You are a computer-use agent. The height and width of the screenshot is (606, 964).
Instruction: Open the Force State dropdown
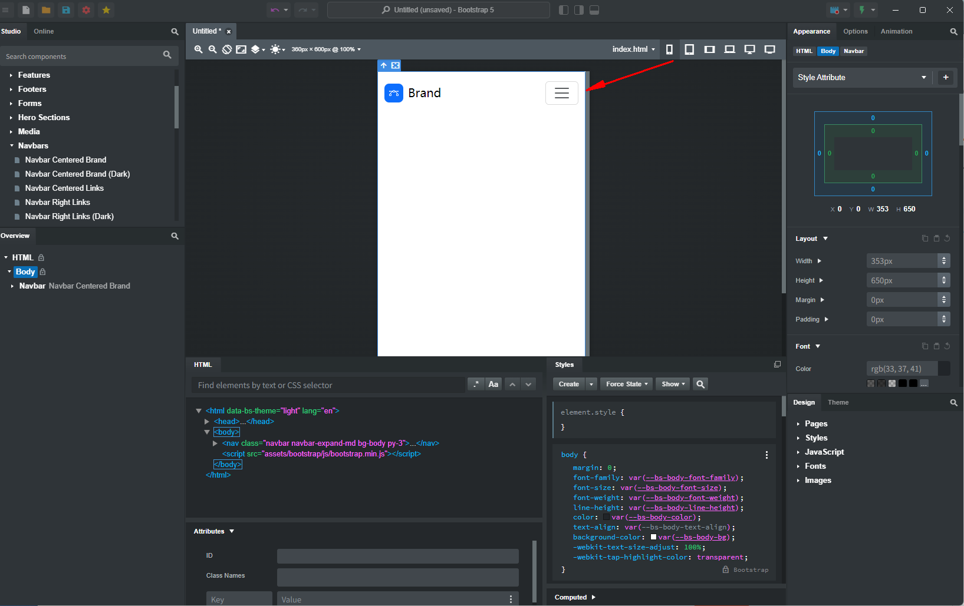point(627,384)
